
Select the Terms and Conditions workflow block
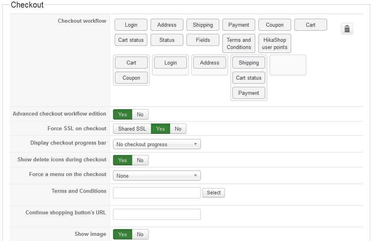pos(239,43)
